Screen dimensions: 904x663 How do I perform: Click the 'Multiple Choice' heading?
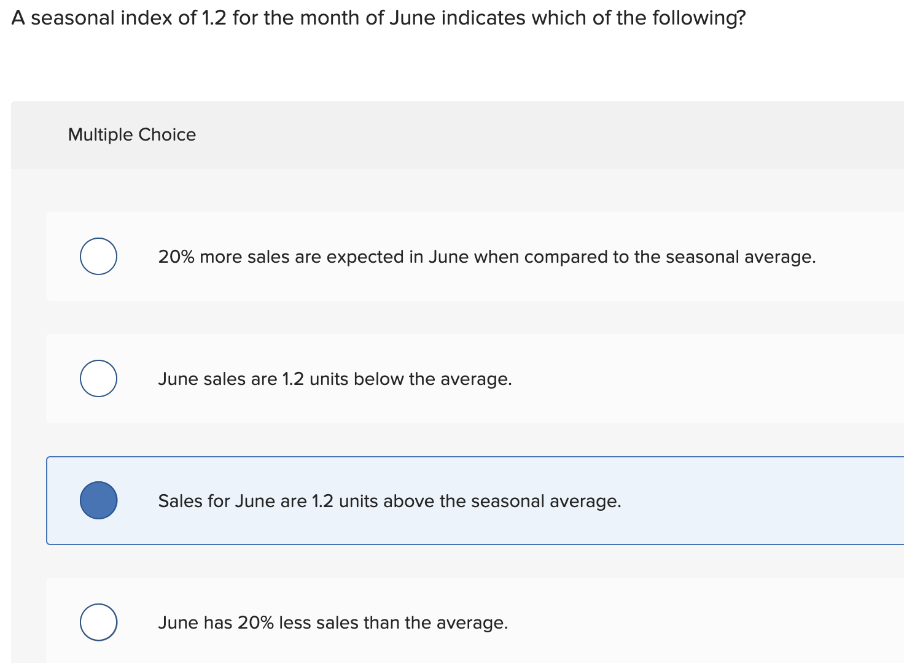tap(132, 134)
